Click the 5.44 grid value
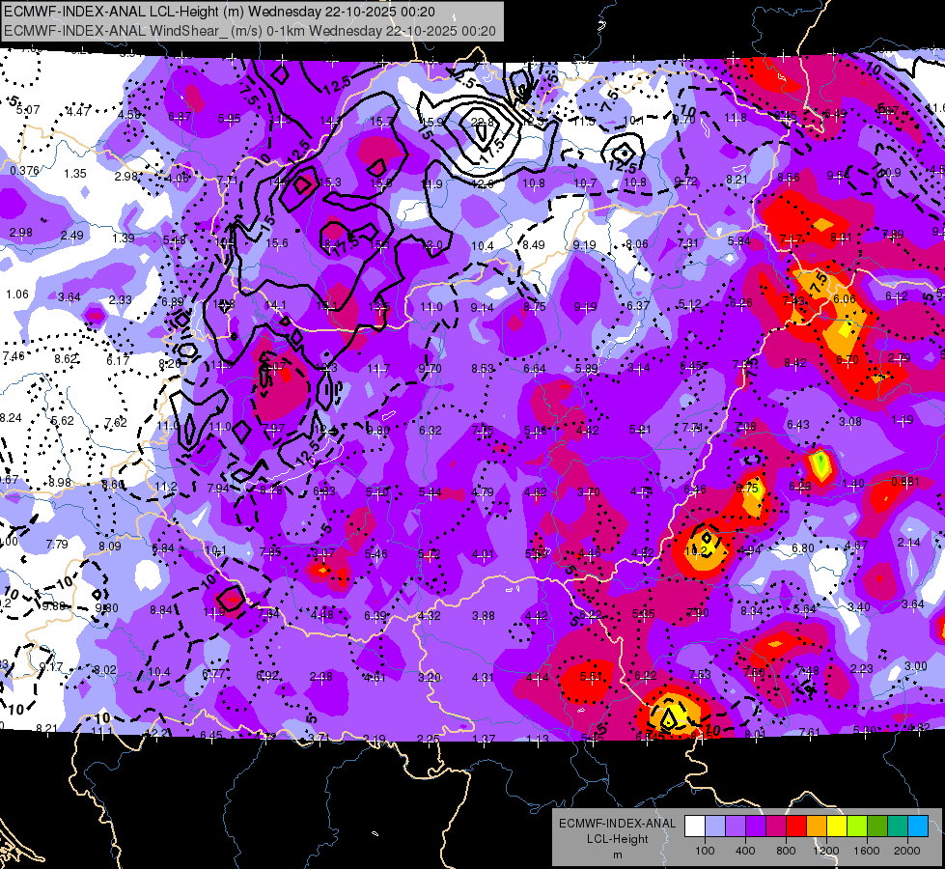 tap(431, 492)
